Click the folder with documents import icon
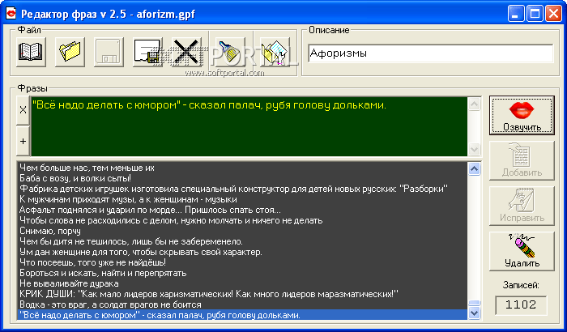Screen dimensions: 567x332 [x=275, y=52]
